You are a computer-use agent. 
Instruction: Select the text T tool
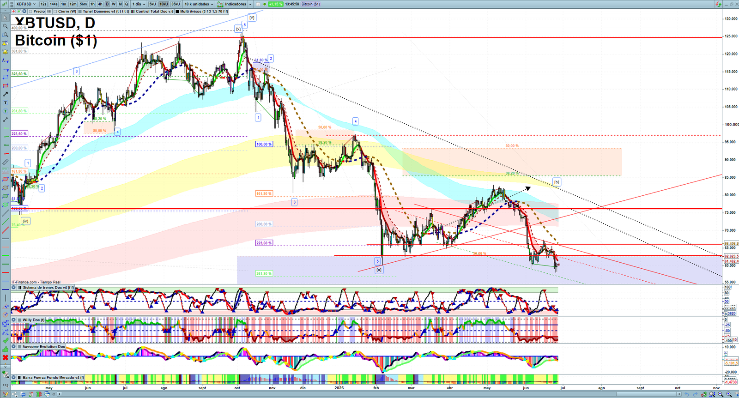[x=5, y=103]
